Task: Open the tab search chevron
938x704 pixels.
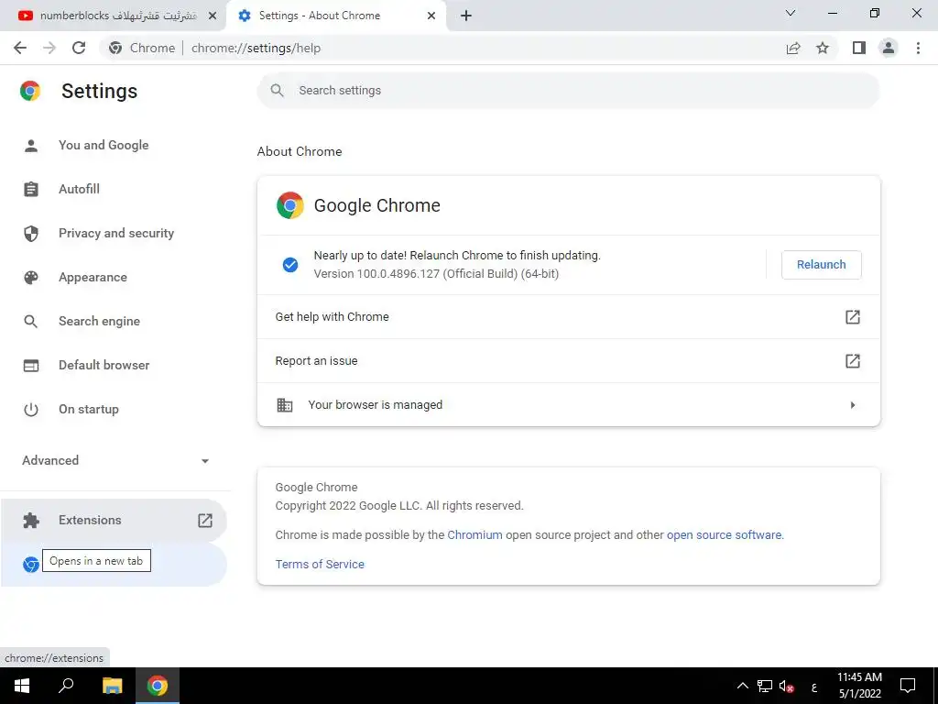Action: (x=791, y=13)
